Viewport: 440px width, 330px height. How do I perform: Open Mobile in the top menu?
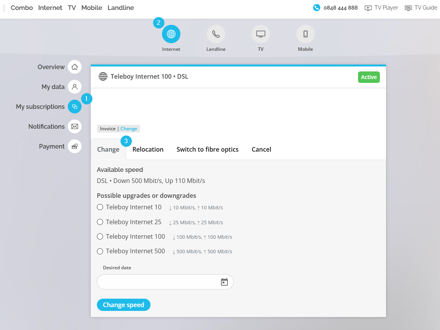pyautogui.click(x=92, y=8)
